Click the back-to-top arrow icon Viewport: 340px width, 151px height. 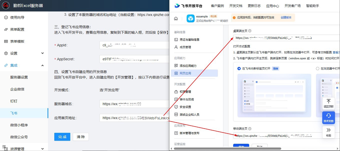tap(328, 102)
